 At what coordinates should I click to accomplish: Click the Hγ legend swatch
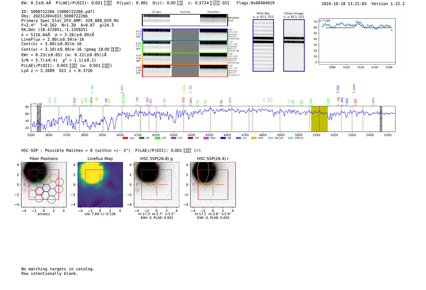tap(238, 138)
